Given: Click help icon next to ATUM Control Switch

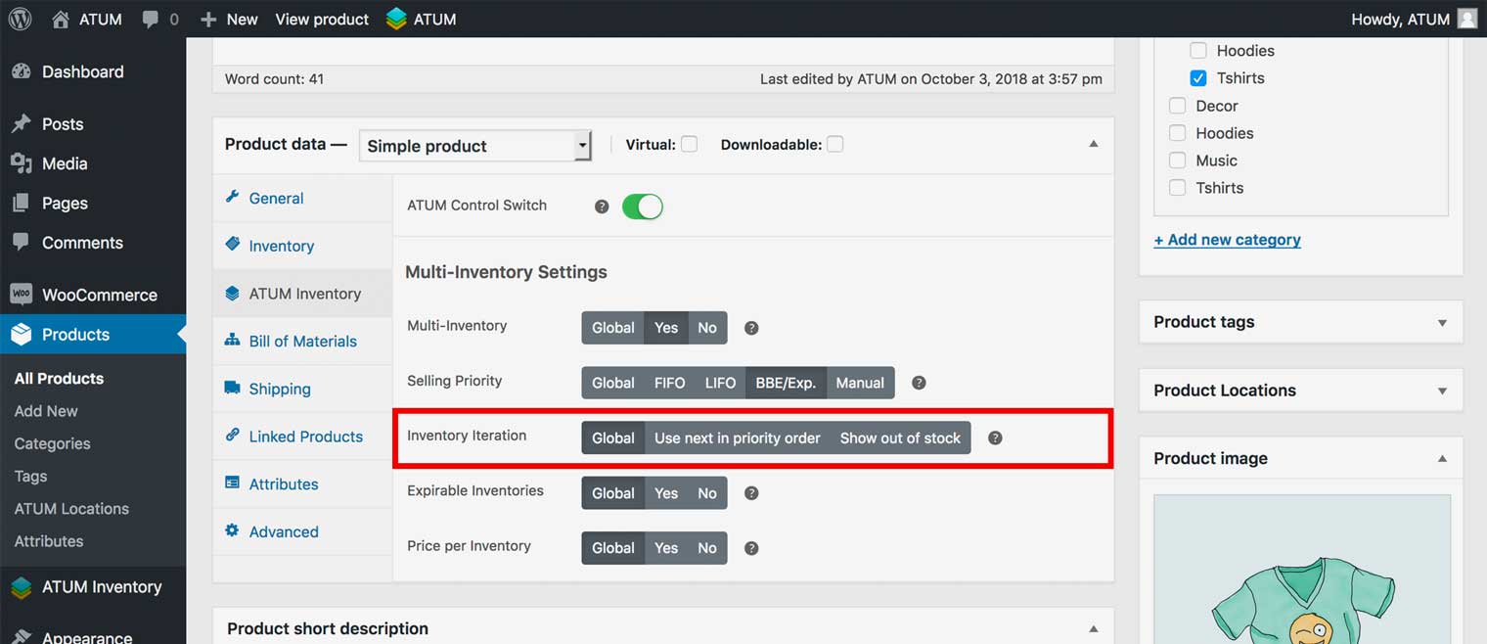Looking at the screenshot, I should [x=602, y=207].
